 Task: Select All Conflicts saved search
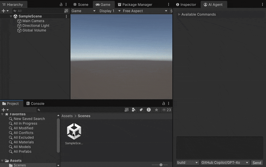click(23, 133)
